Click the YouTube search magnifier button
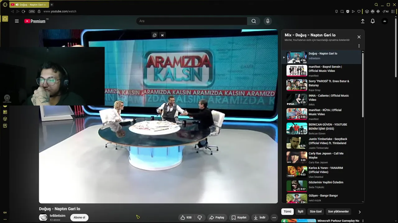This screenshot has height=223, width=398. pyautogui.click(x=254, y=21)
